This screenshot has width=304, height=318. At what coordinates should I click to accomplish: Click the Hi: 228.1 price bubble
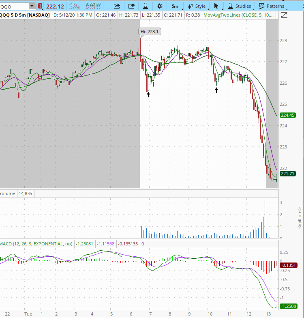pyautogui.click(x=150, y=32)
